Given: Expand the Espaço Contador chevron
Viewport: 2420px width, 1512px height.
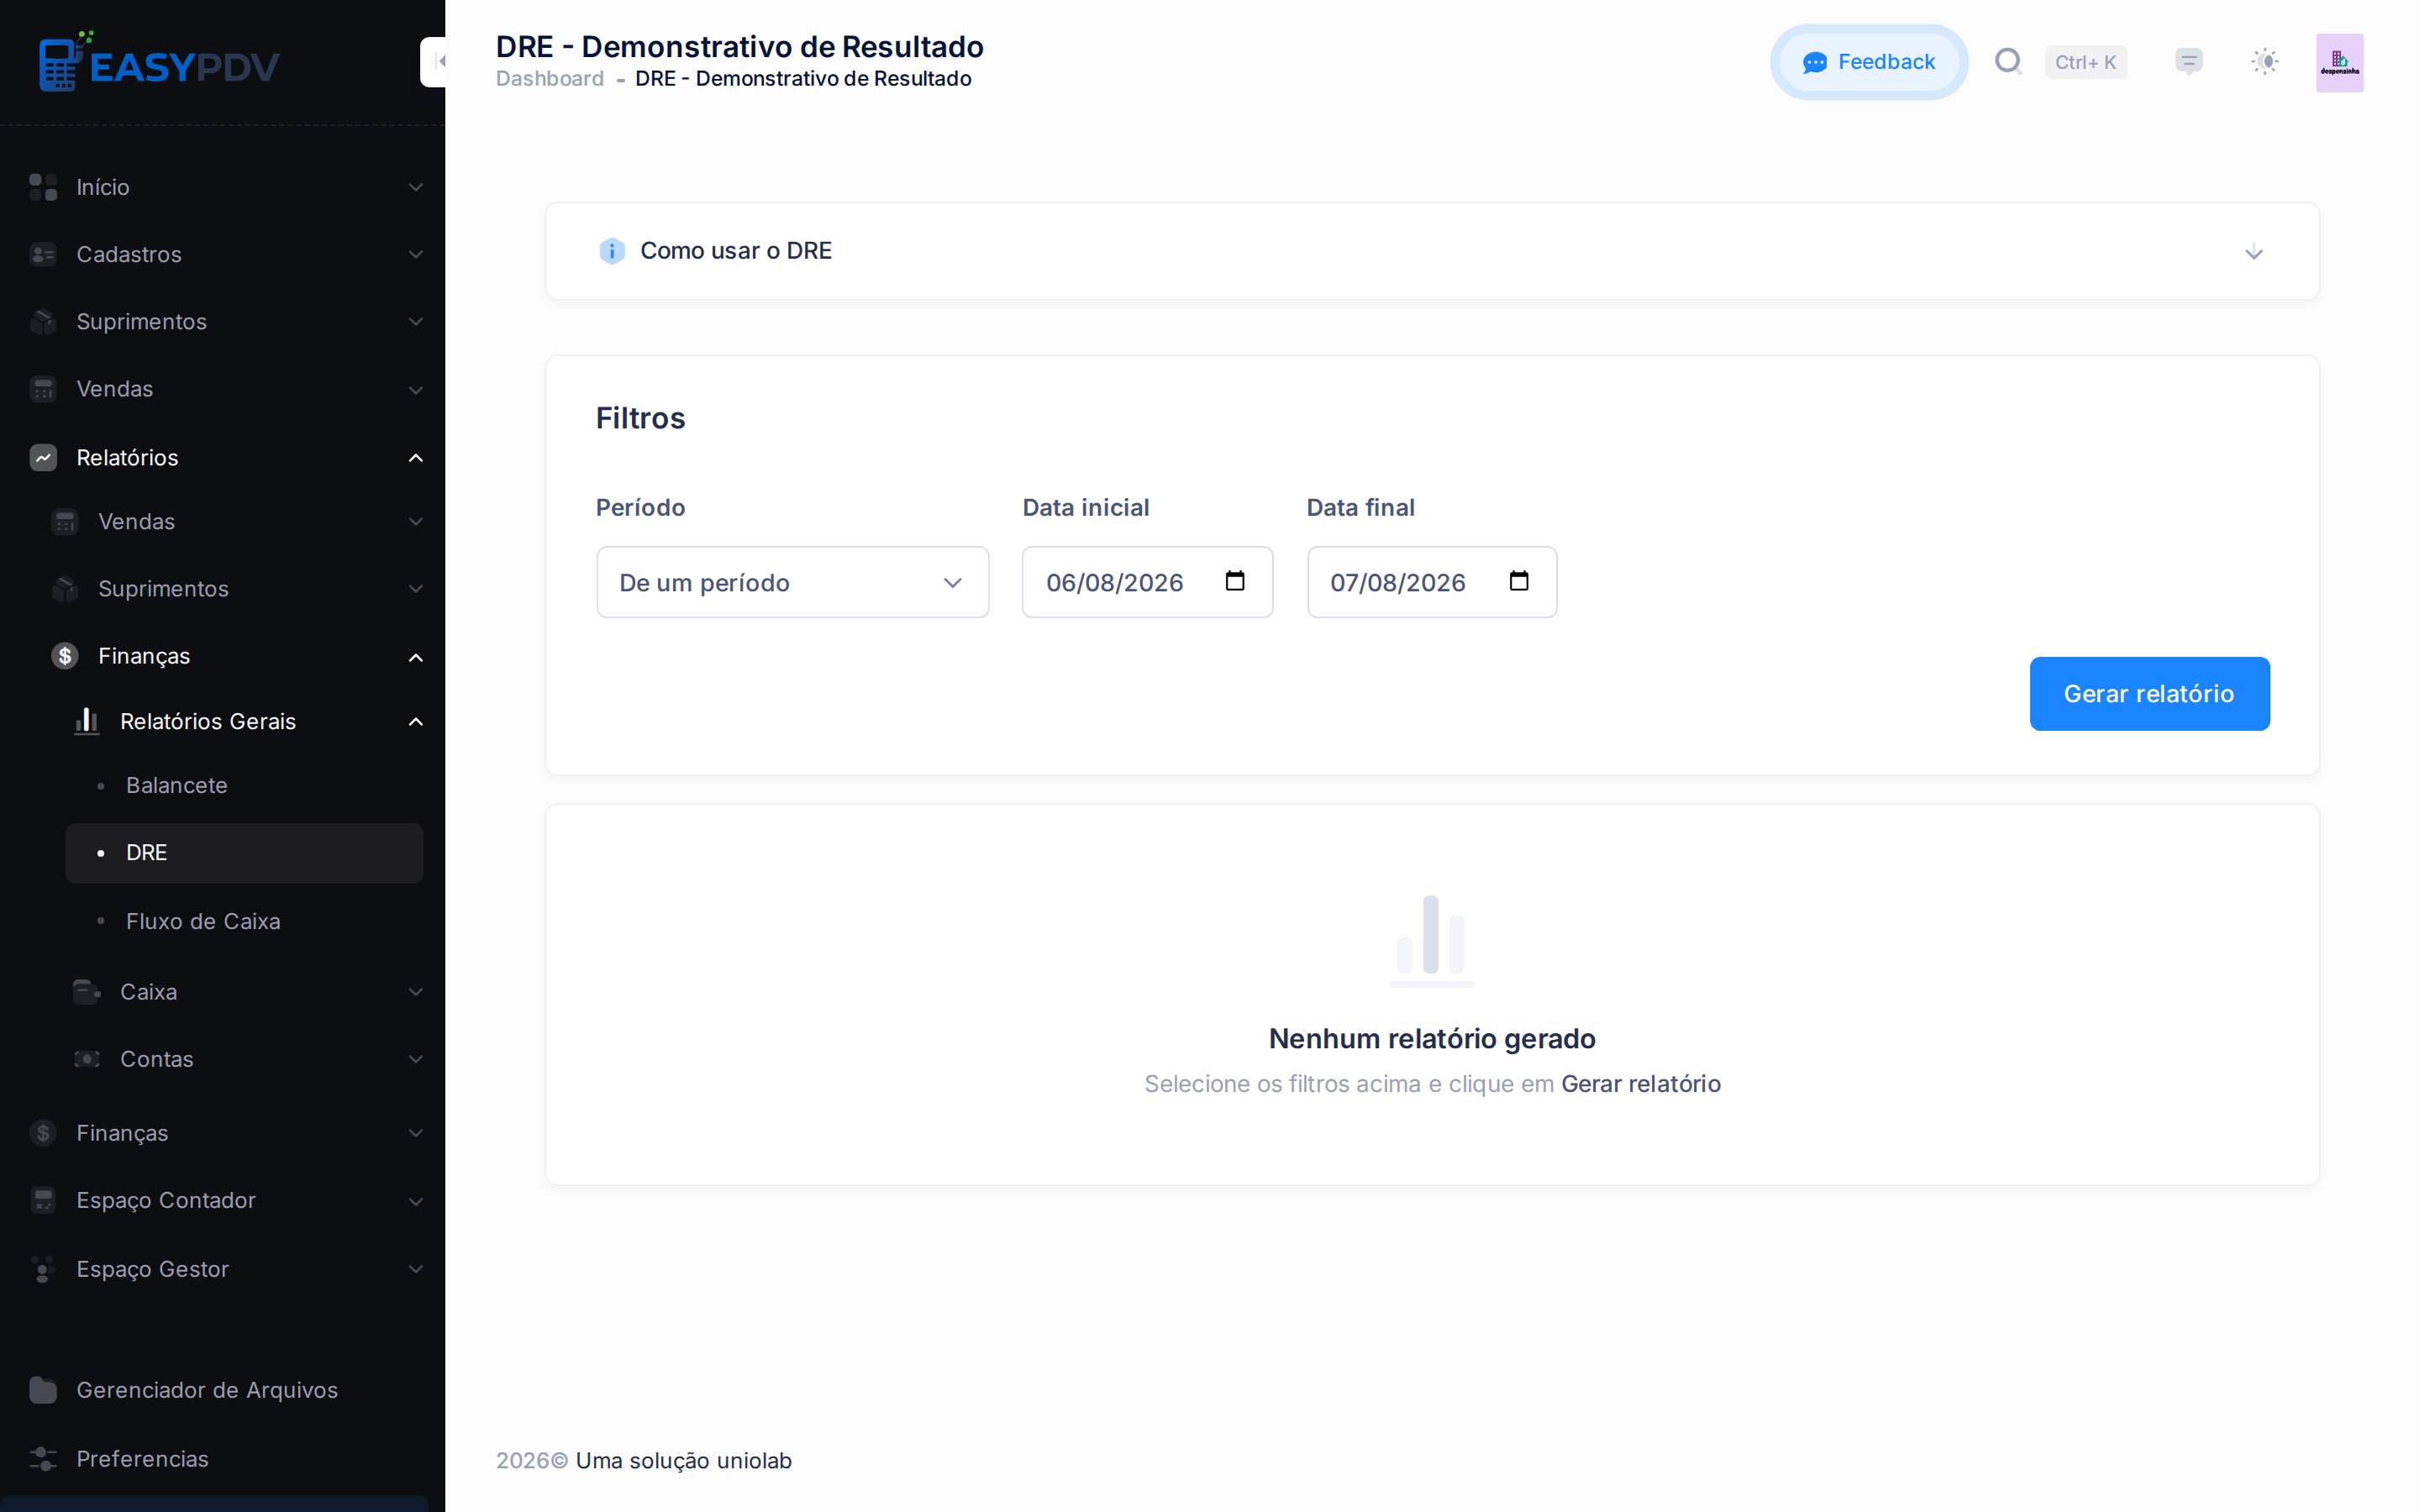Looking at the screenshot, I should (x=416, y=1200).
